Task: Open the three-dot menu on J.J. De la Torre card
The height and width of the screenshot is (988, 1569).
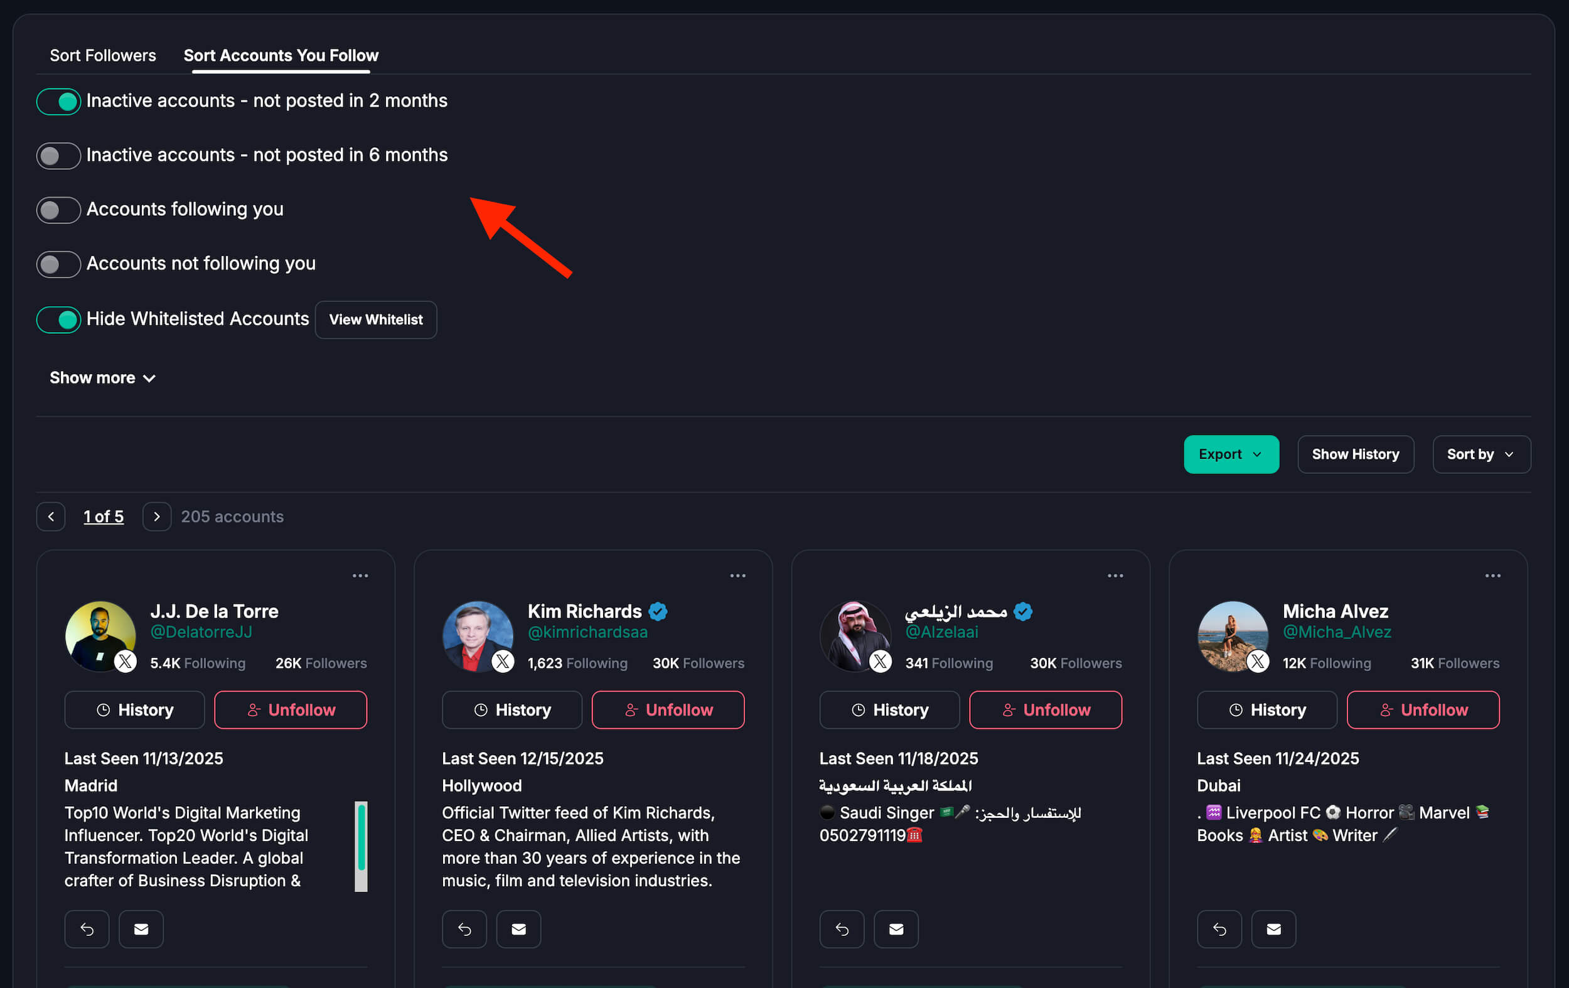Action: [360, 576]
